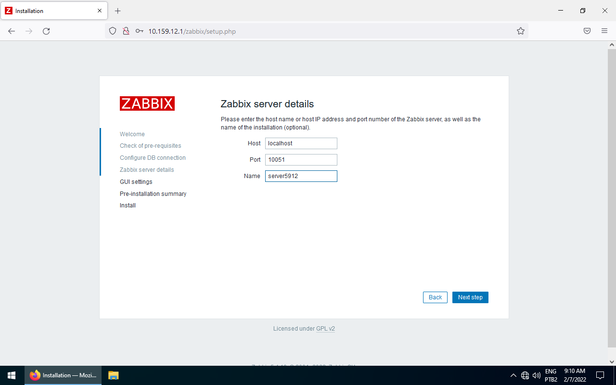616x385 pixels.
Task: Open the action center notifications
Action: point(600,375)
